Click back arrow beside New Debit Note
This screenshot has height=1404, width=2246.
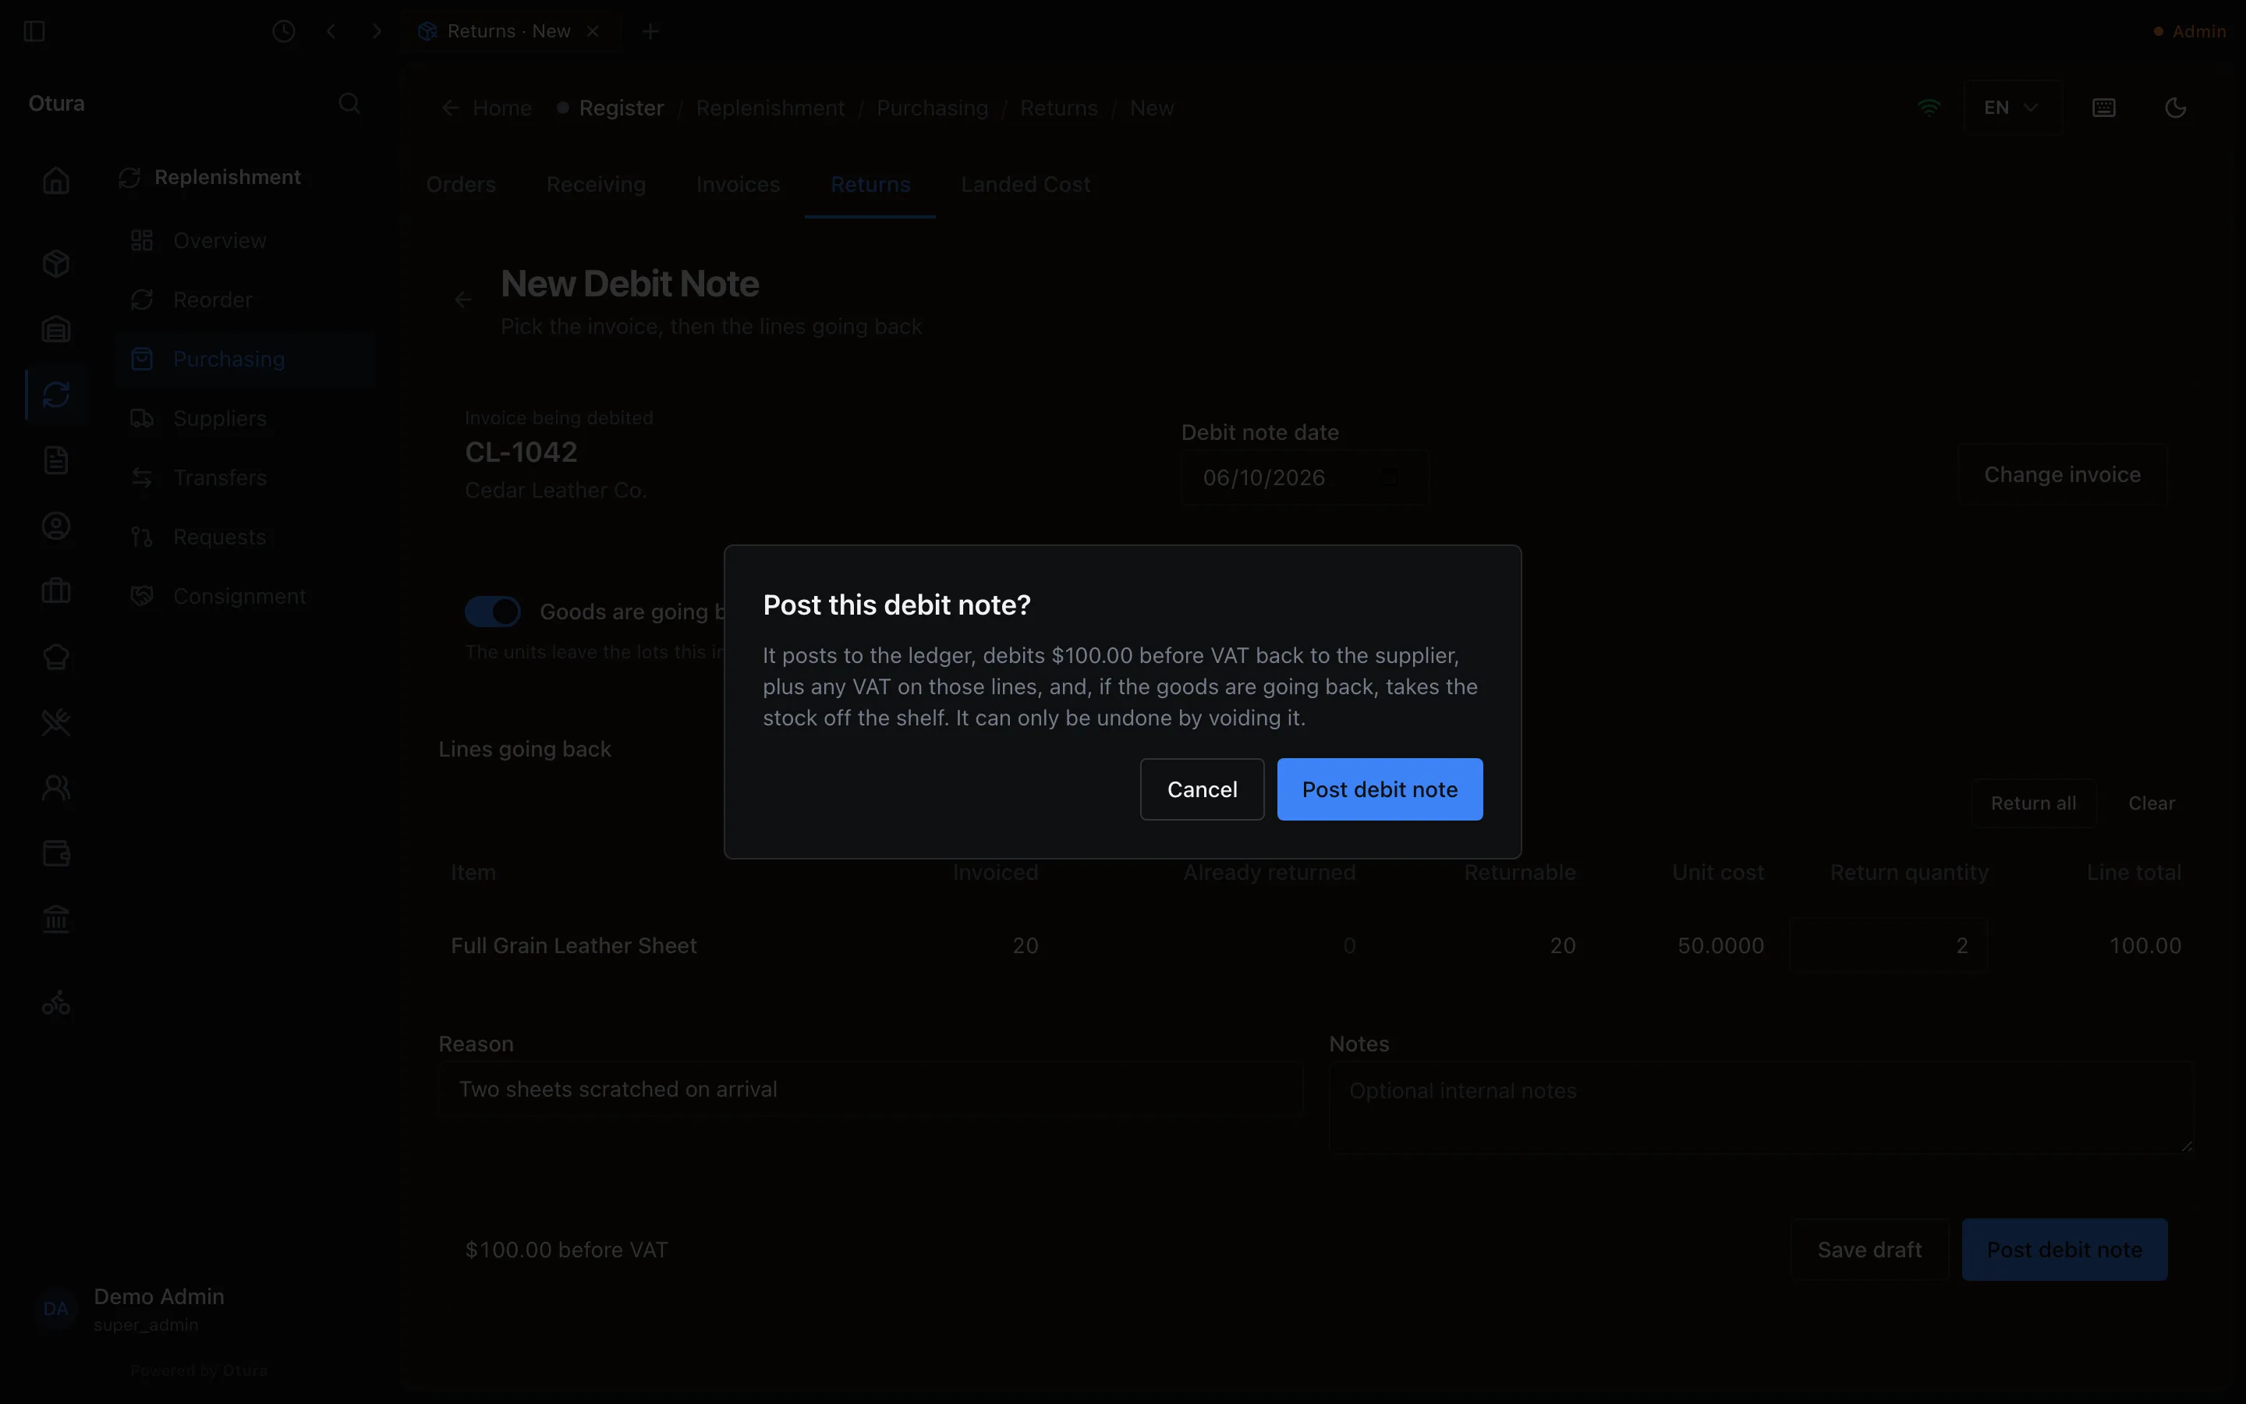coord(463,299)
